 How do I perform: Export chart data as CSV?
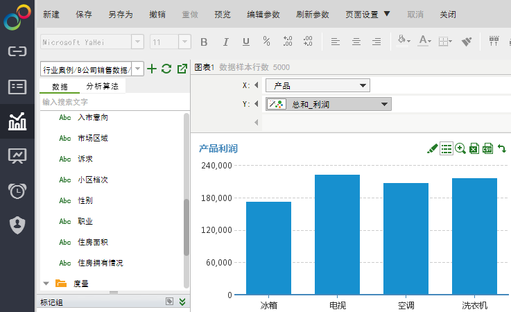(487, 148)
